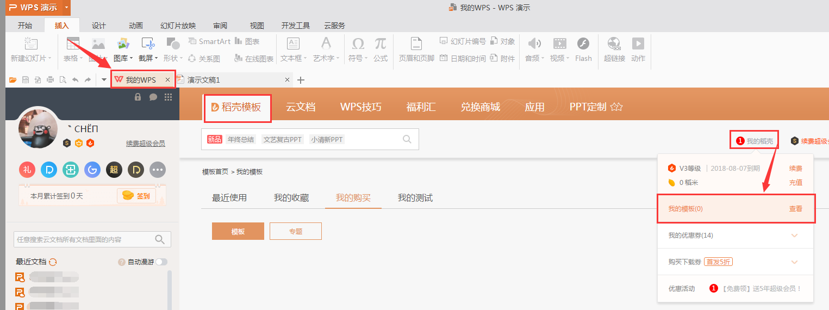Click the SmartArt button in ribbon

(x=209, y=41)
